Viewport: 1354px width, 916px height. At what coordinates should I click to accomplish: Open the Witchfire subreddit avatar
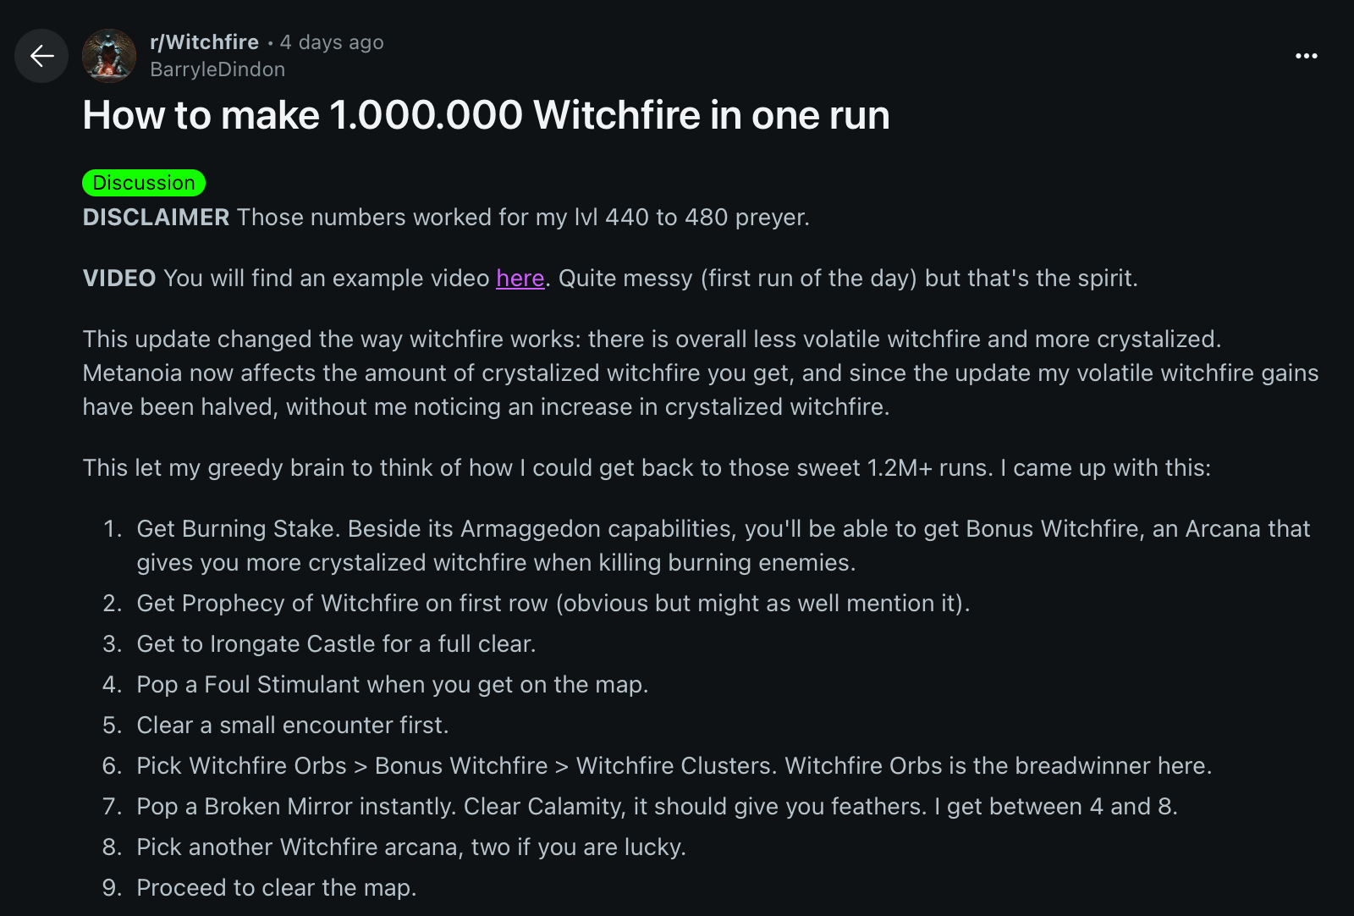tap(109, 56)
